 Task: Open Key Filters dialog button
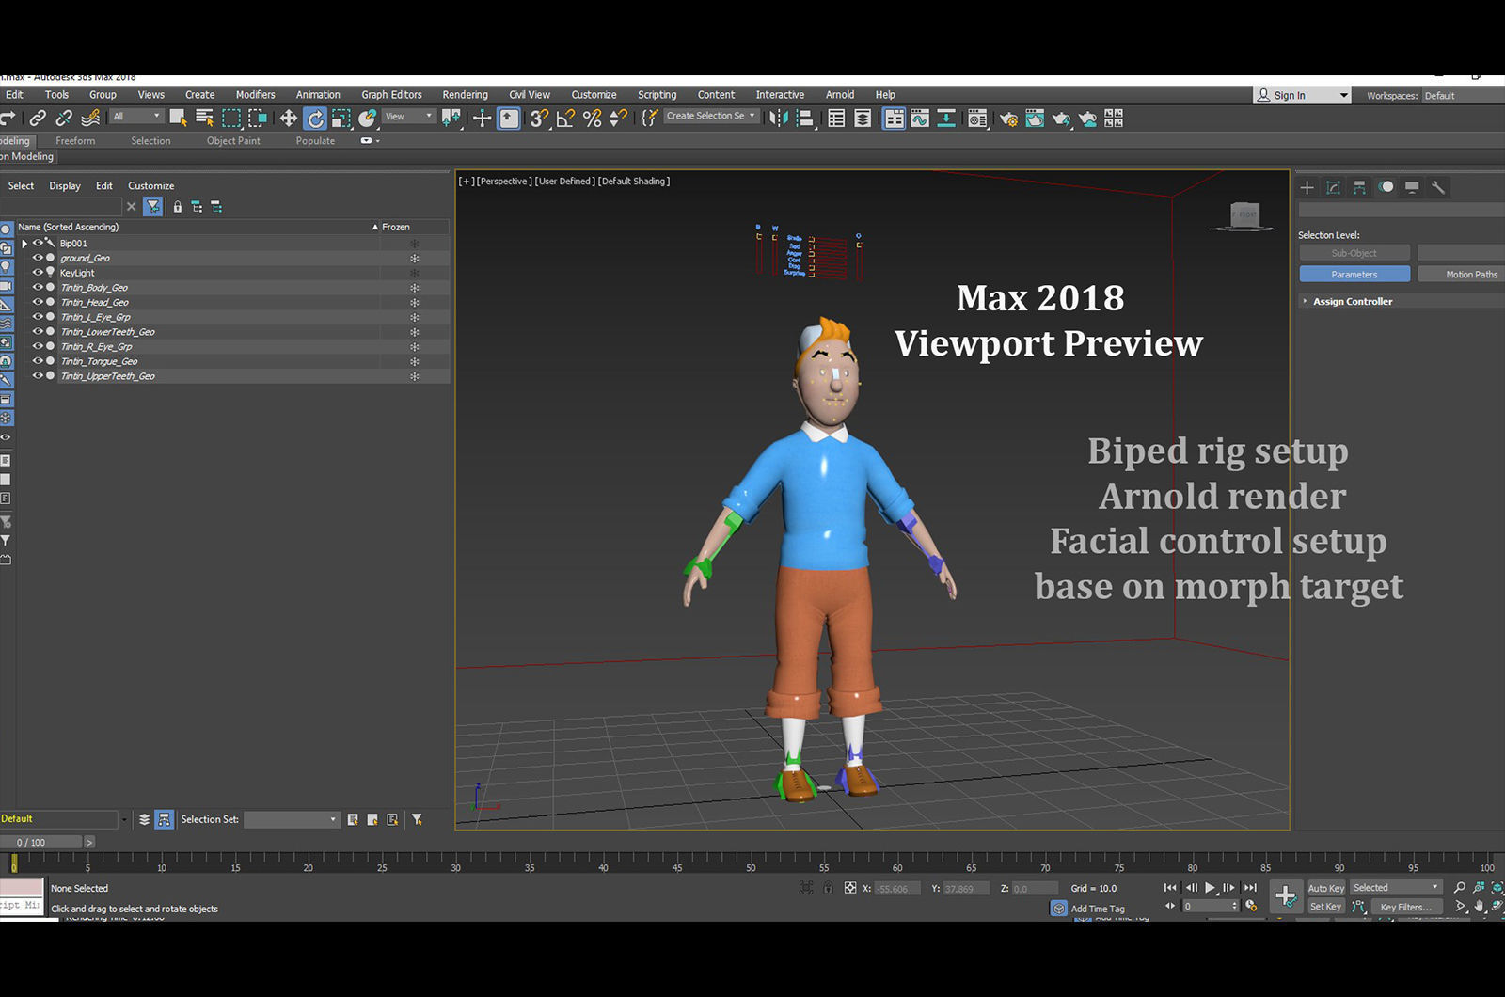(1405, 907)
